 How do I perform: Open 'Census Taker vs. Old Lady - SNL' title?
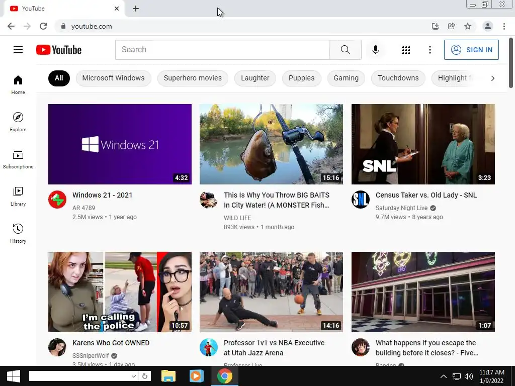(x=426, y=195)
